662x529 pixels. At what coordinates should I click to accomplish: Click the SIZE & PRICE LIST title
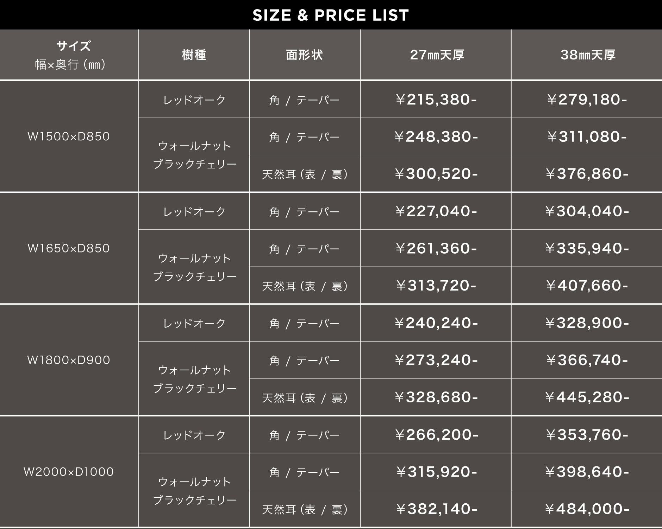pos(331,15)
